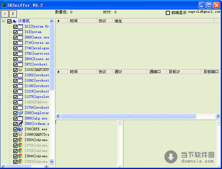
Task: Click the window icon of [4]System
Action: point(20,32)
